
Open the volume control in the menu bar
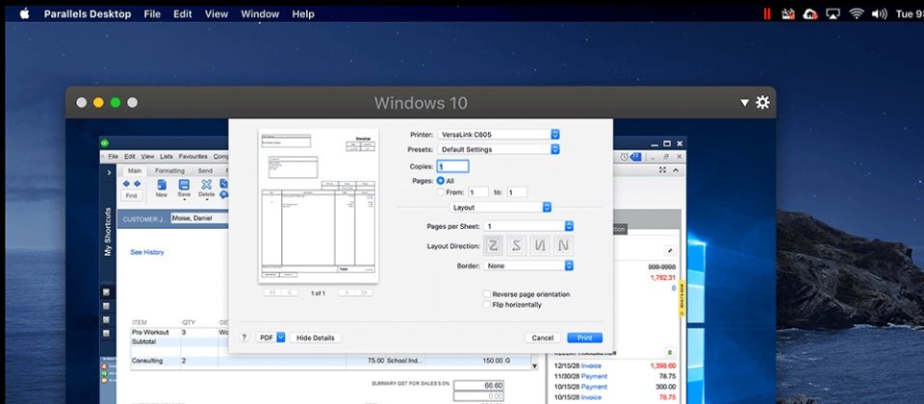(879, 13)
